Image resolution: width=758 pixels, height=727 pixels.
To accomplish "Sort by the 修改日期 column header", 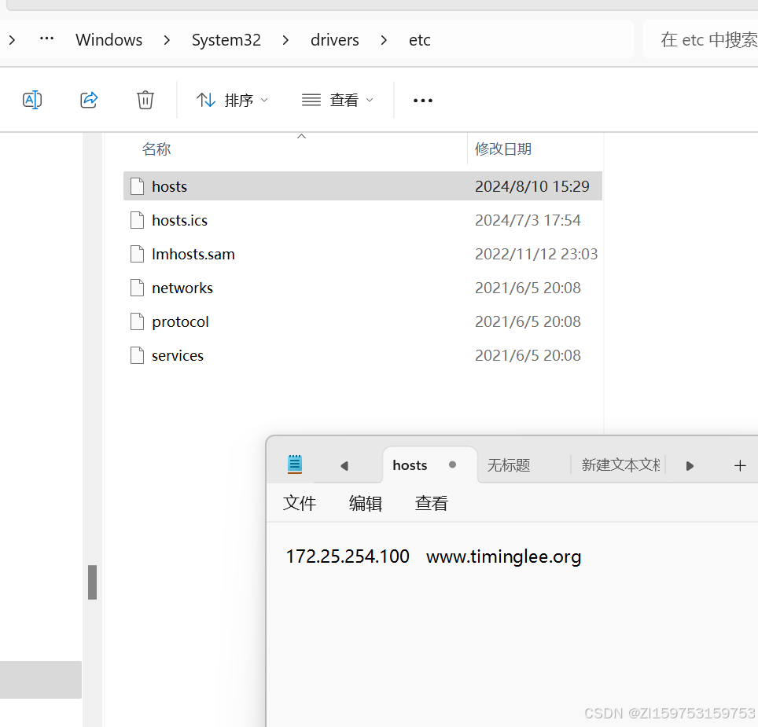I will [503, 149].
